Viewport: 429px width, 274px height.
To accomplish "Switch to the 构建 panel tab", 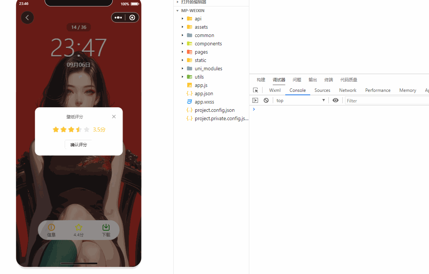I will (261, 80).
